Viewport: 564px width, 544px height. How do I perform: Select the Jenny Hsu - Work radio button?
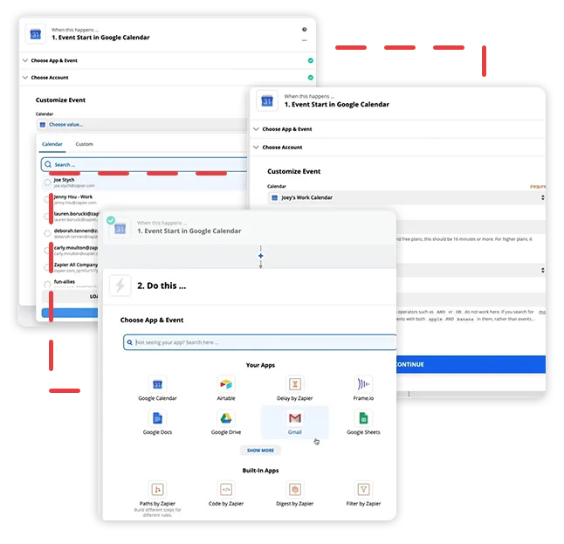(47, 199)
